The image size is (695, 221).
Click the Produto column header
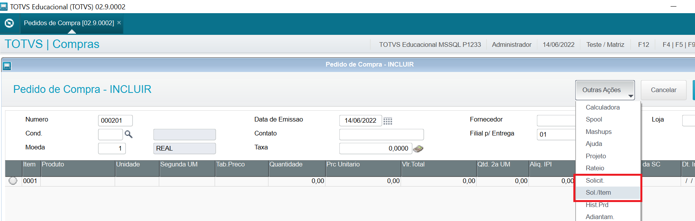(78, 168)
